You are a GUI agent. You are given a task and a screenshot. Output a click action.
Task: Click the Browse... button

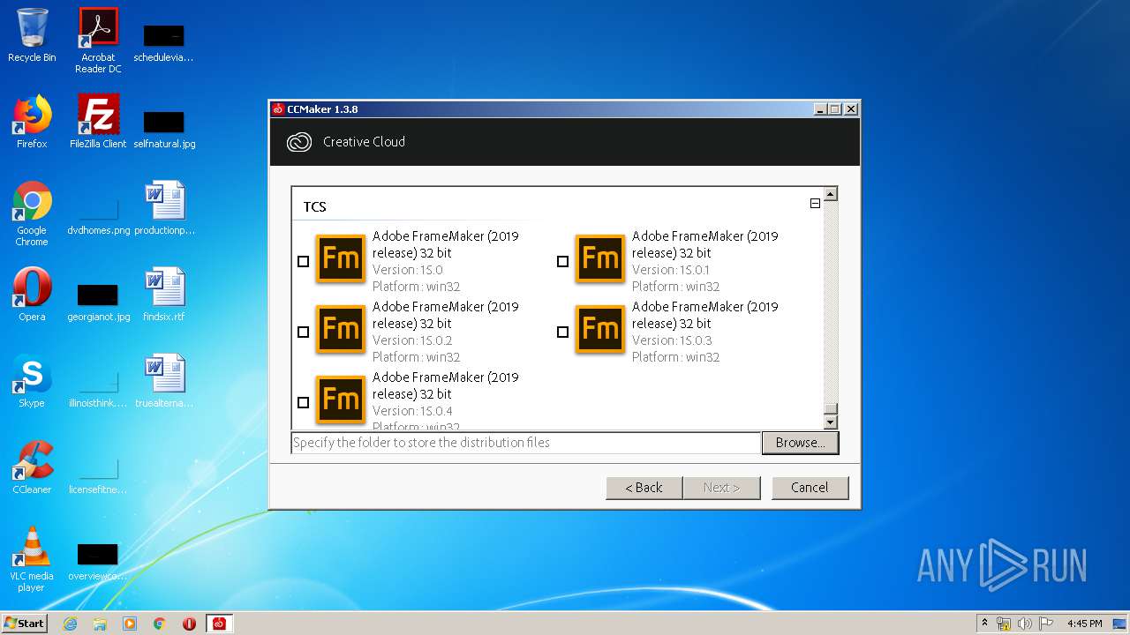pos(800,443)
